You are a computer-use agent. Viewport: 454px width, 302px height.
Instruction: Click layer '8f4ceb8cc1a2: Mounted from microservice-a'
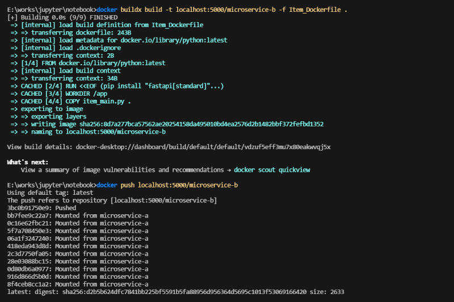pos(78,284)
